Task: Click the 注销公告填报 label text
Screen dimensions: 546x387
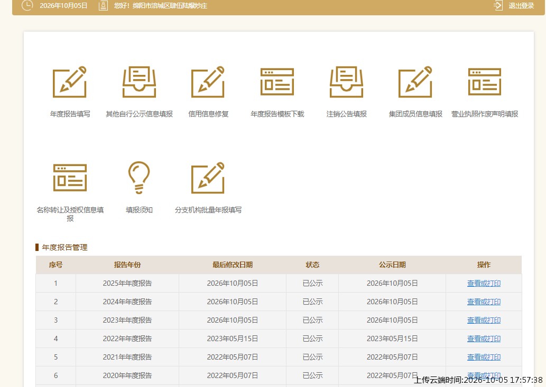Action: point(347,114)
